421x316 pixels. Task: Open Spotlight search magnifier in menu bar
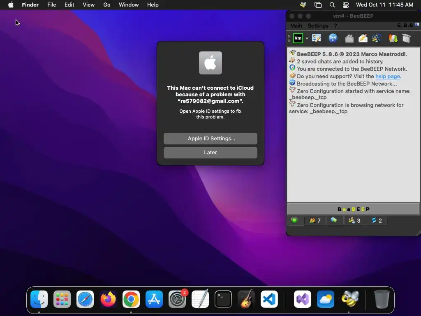(x=332, y=5)
